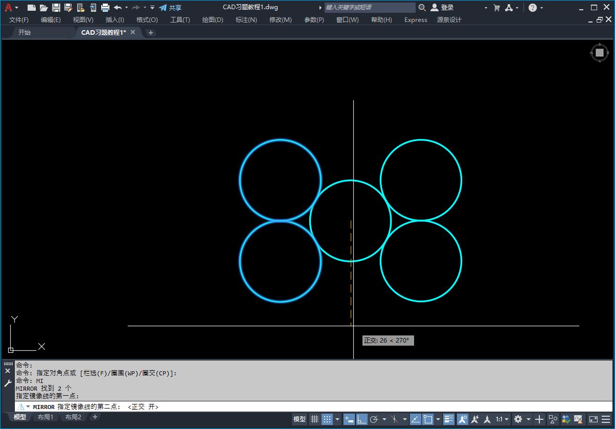The width and height of the screenshot is (615, 429).
Task: Expand the help dropdown arrow
Action: point(541,8)
